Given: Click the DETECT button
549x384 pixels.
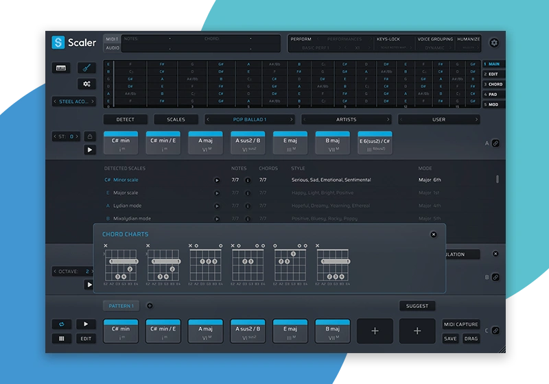Looking at the screenshot, I should pyautogui.click(x=126, y=119).
